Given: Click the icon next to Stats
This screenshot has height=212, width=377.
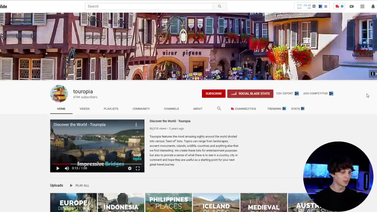Looking at the screenshot, I should [303, 109].
